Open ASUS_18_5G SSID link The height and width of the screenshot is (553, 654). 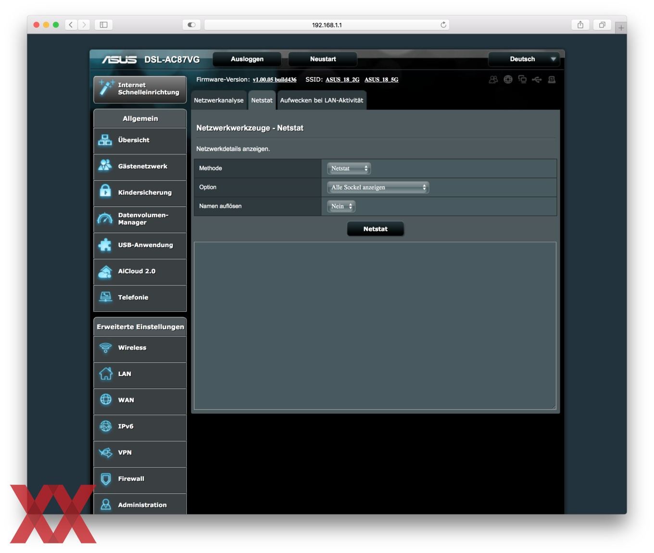[381, 80]
